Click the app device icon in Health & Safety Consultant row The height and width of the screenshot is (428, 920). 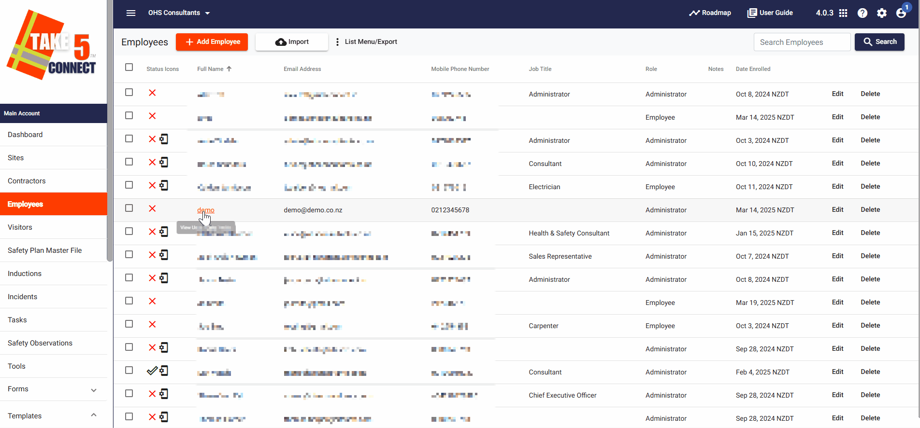coord(164,232)
